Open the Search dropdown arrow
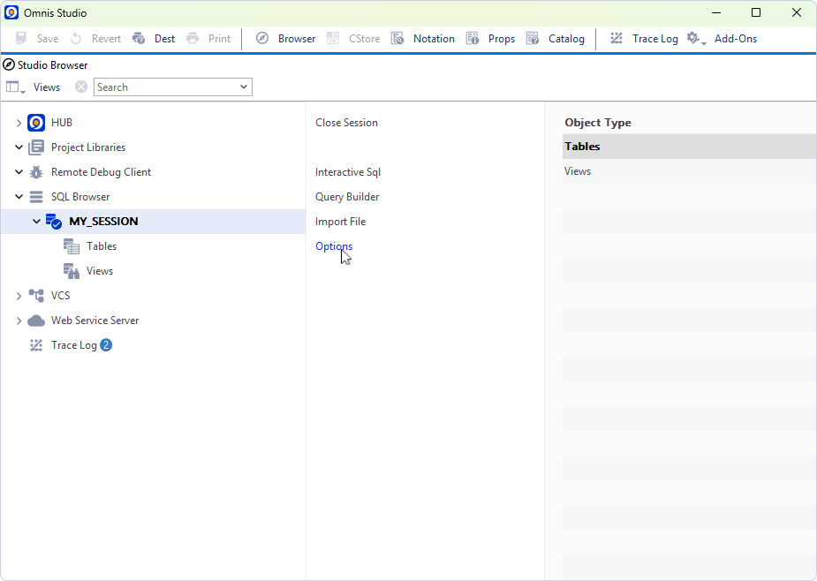 click(243, 87)
